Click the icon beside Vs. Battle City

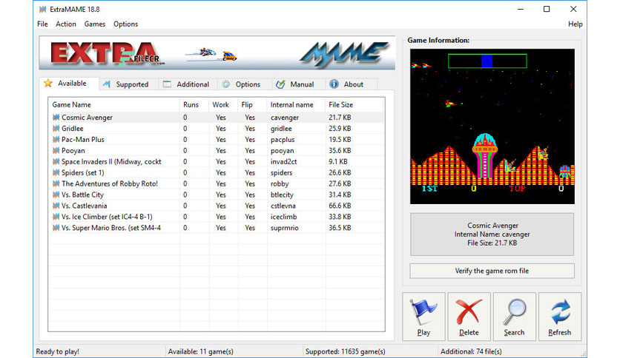pos(56,195)
